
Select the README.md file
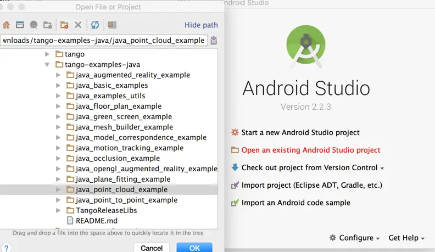97,221
